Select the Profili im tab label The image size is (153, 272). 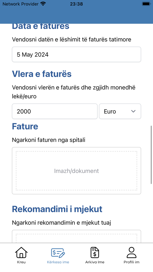click(x=132, y=262)
